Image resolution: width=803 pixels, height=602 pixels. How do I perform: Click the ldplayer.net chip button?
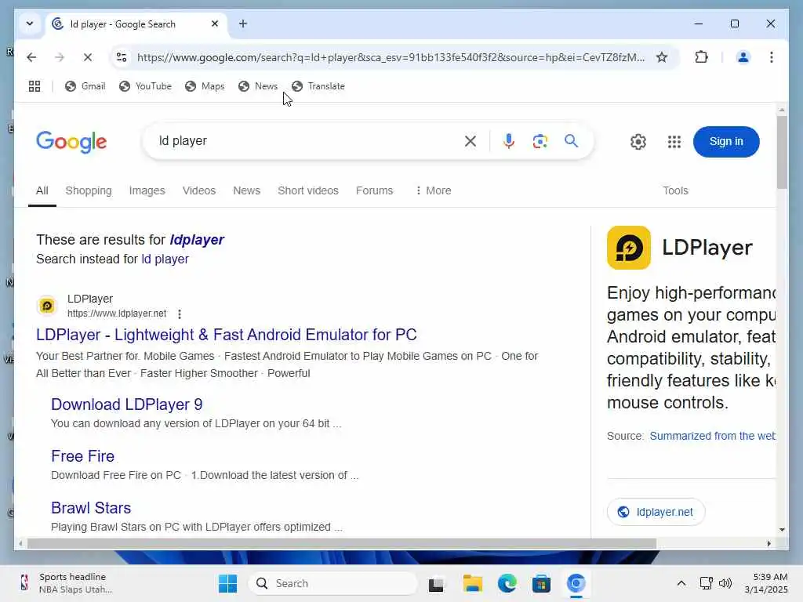(x=656, y=512)
